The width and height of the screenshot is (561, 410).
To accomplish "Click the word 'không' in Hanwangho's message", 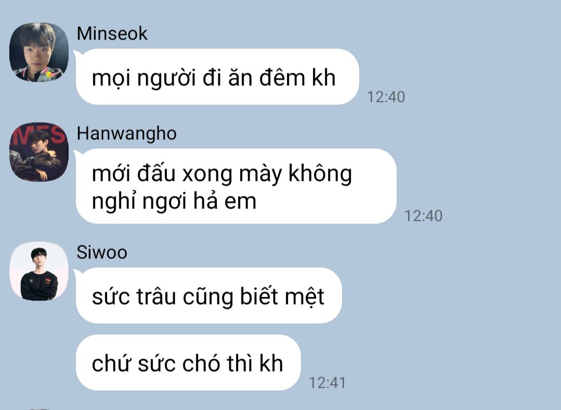I will click(x=320, y=175).
